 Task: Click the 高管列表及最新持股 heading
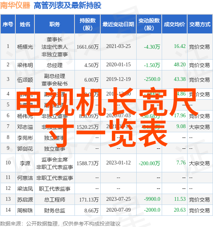coord(67,6)
